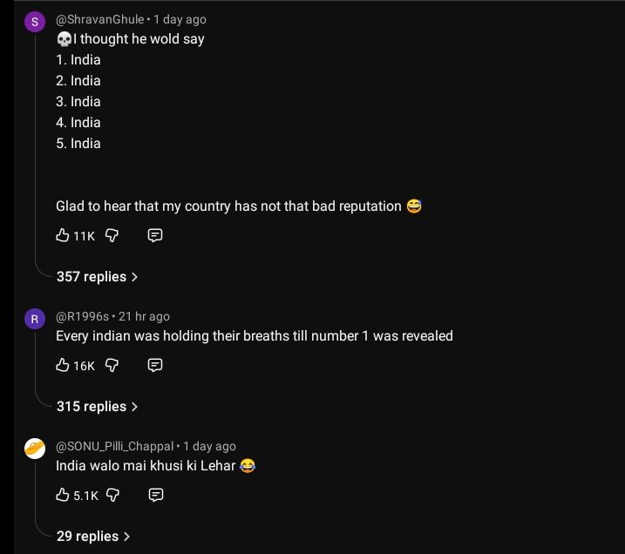Reply to @SONU_Pilli_Chappal's comment
The height and width of the screenshot is (554, 625).
[155, 495]
